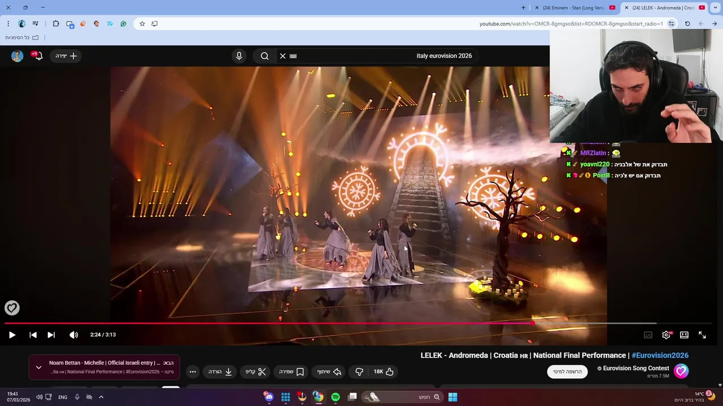Open the tab search dropdown
This screenshot has width=723, height=406.
[715, 8]
